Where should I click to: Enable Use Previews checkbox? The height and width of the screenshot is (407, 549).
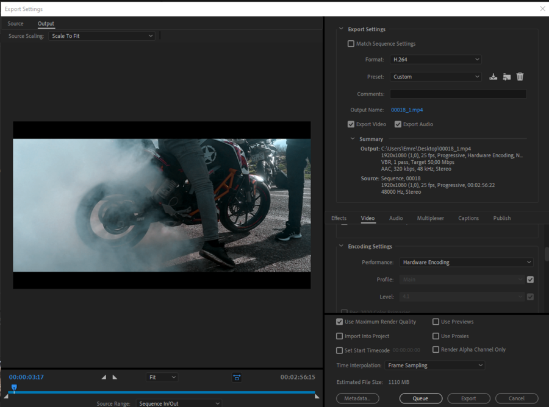coord(436,322)
